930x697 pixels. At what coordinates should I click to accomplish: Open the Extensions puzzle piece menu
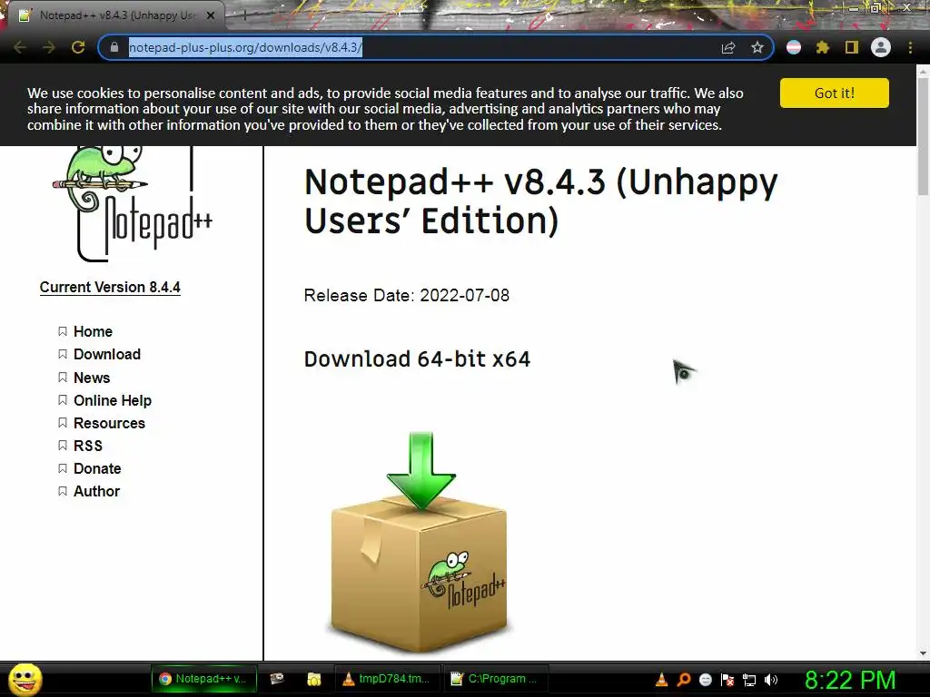point(823,47)
